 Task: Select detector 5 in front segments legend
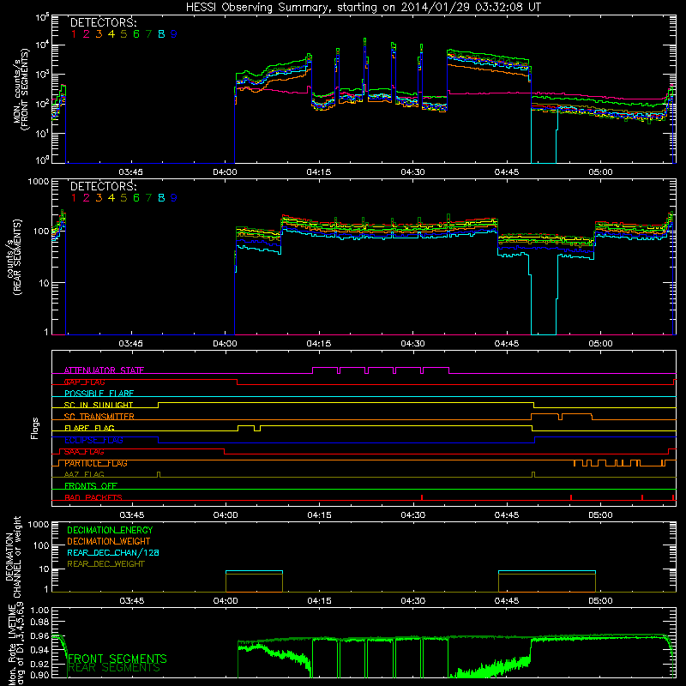tap(123, 34)
